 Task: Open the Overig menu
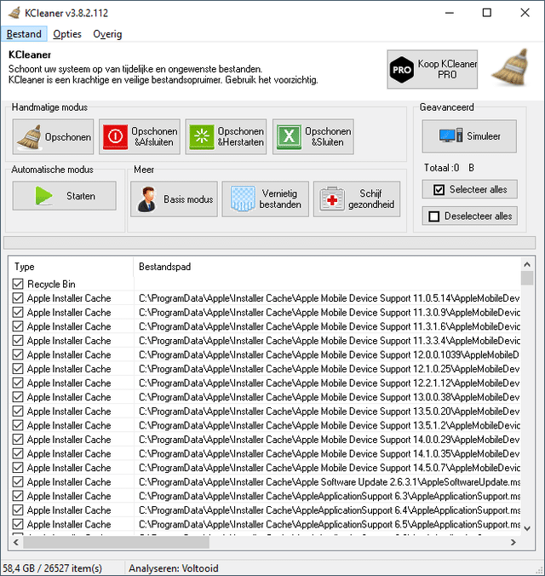107,34
